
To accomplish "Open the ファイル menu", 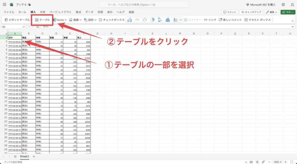I will point(9,12).
